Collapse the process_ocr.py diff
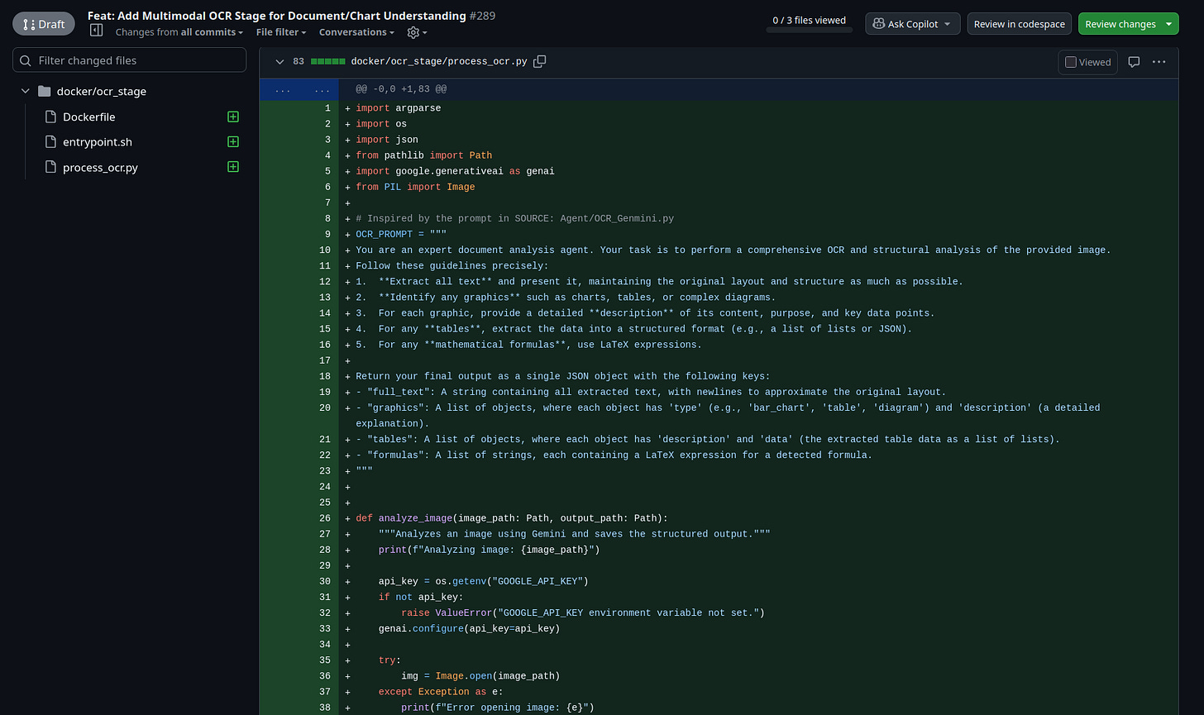The width and height of the screenshot is (1204, 715). point(279,61)
